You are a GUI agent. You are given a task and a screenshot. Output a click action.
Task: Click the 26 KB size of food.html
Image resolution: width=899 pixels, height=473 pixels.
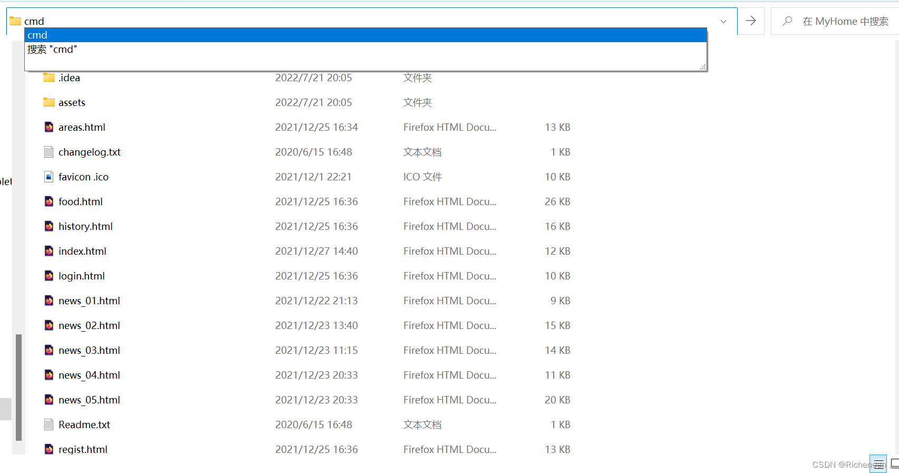click(557, 201)
